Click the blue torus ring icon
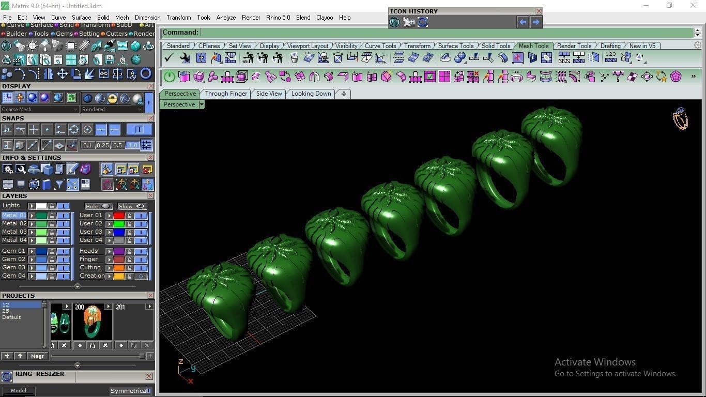 [x=146, y=74]
